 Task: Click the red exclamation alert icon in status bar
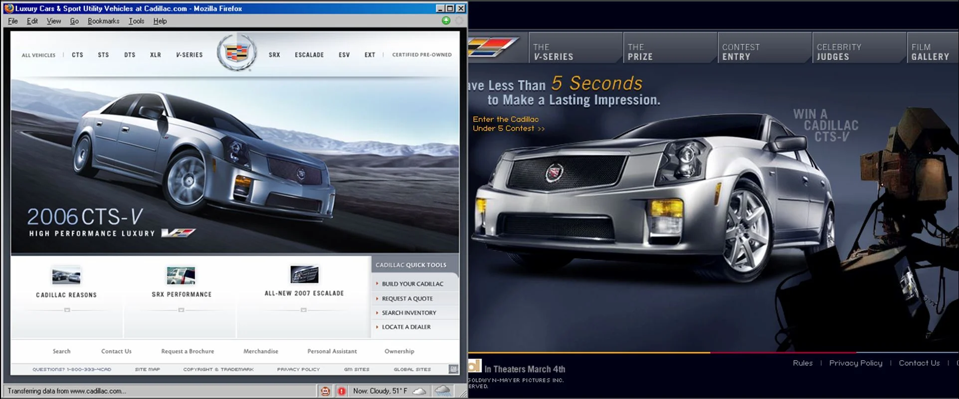click(342, 391)
